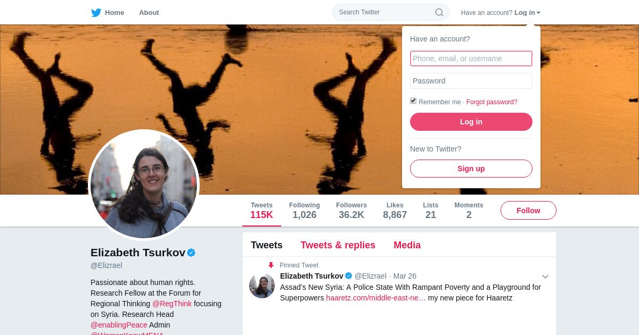
Task: Follow Elizabeth Tsurkov with Follow button
Action: pos(528,211)
